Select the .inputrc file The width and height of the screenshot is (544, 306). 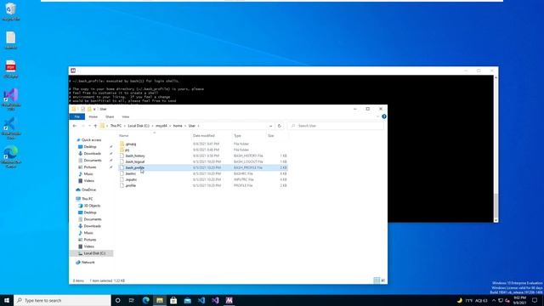coord(131,179)
